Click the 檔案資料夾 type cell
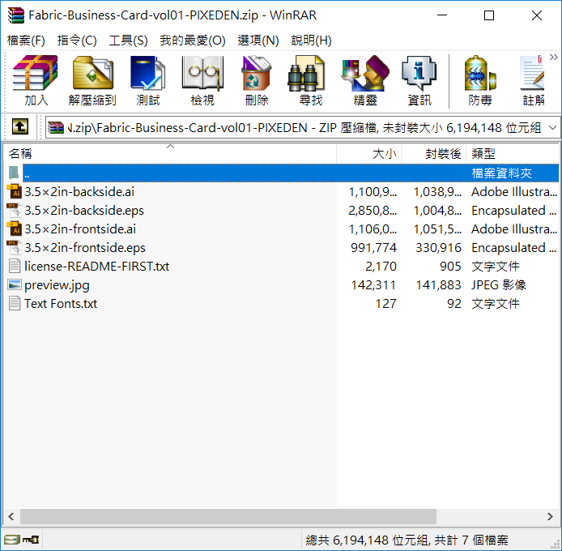This screenshot has height=551, width=562. coord(501,173)
